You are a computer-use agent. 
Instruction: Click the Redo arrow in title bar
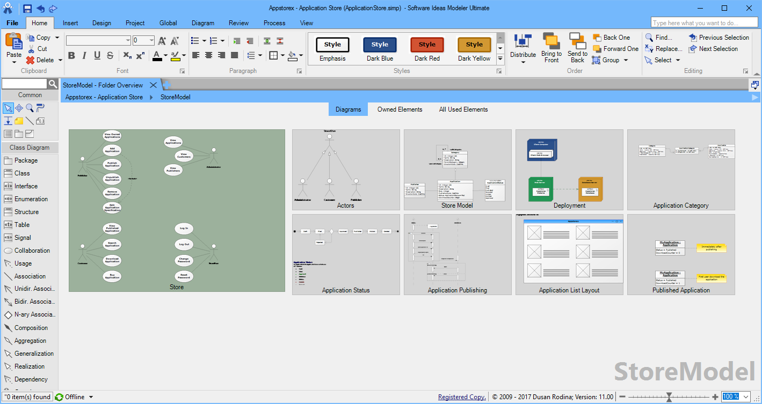53,8
